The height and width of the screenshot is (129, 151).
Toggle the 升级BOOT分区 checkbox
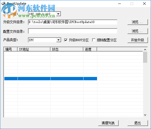pos(66,40)
